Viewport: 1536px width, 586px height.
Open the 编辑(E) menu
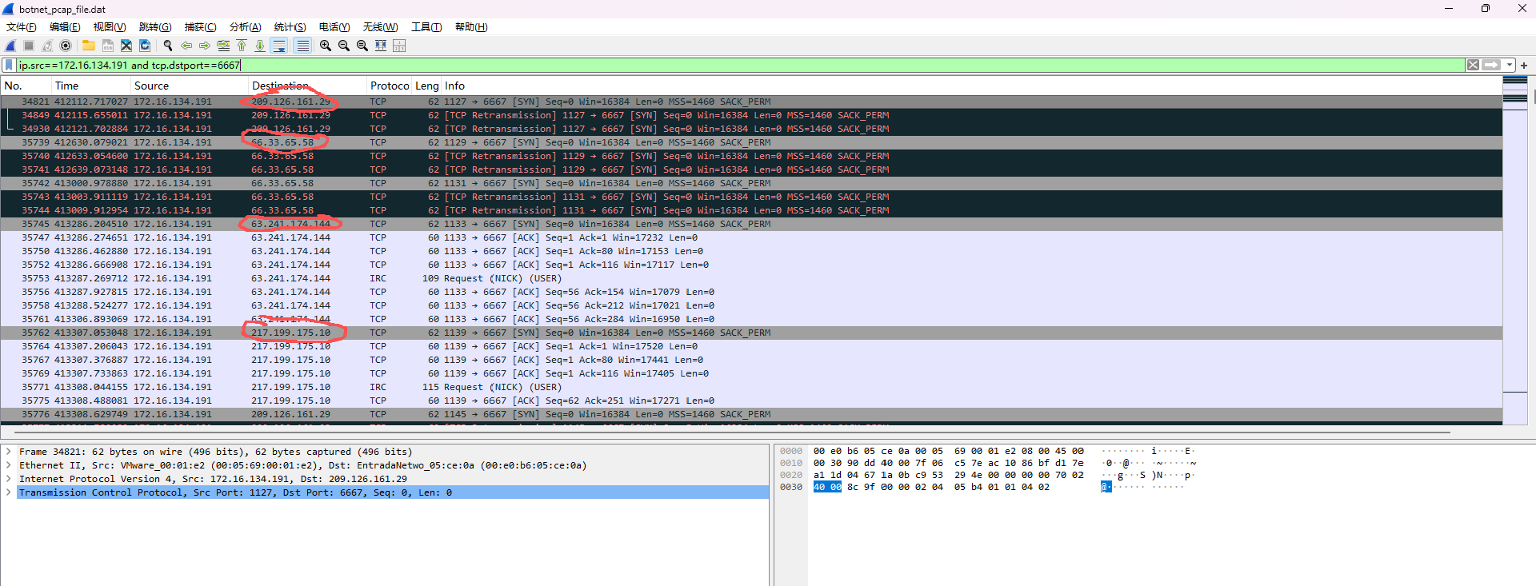pyautogui.click(x=65, y=27)
